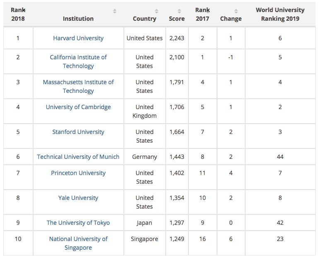Viewport: 321px width, 258px height.
Task: Click United States in the Stanford row
Action: coord(145,136)
